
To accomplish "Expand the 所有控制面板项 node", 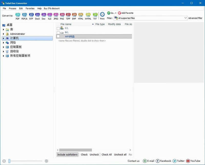I will point(4,56).
